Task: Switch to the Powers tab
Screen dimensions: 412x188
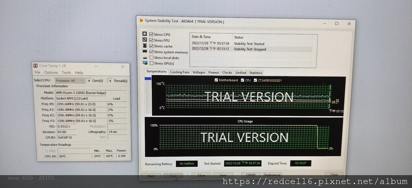Action: (214, 72)
